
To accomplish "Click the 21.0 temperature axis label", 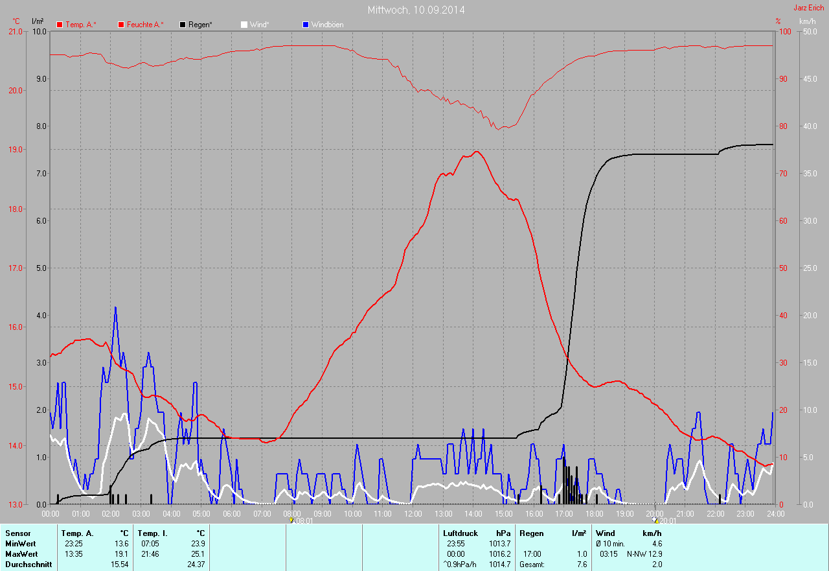I will (16, 31).
